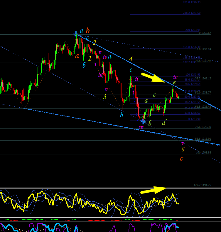The width and height of the screenshot is (221, 232).
Task: Click the 78.6 1220.39 level label
Action: click(x=203, y=127)
